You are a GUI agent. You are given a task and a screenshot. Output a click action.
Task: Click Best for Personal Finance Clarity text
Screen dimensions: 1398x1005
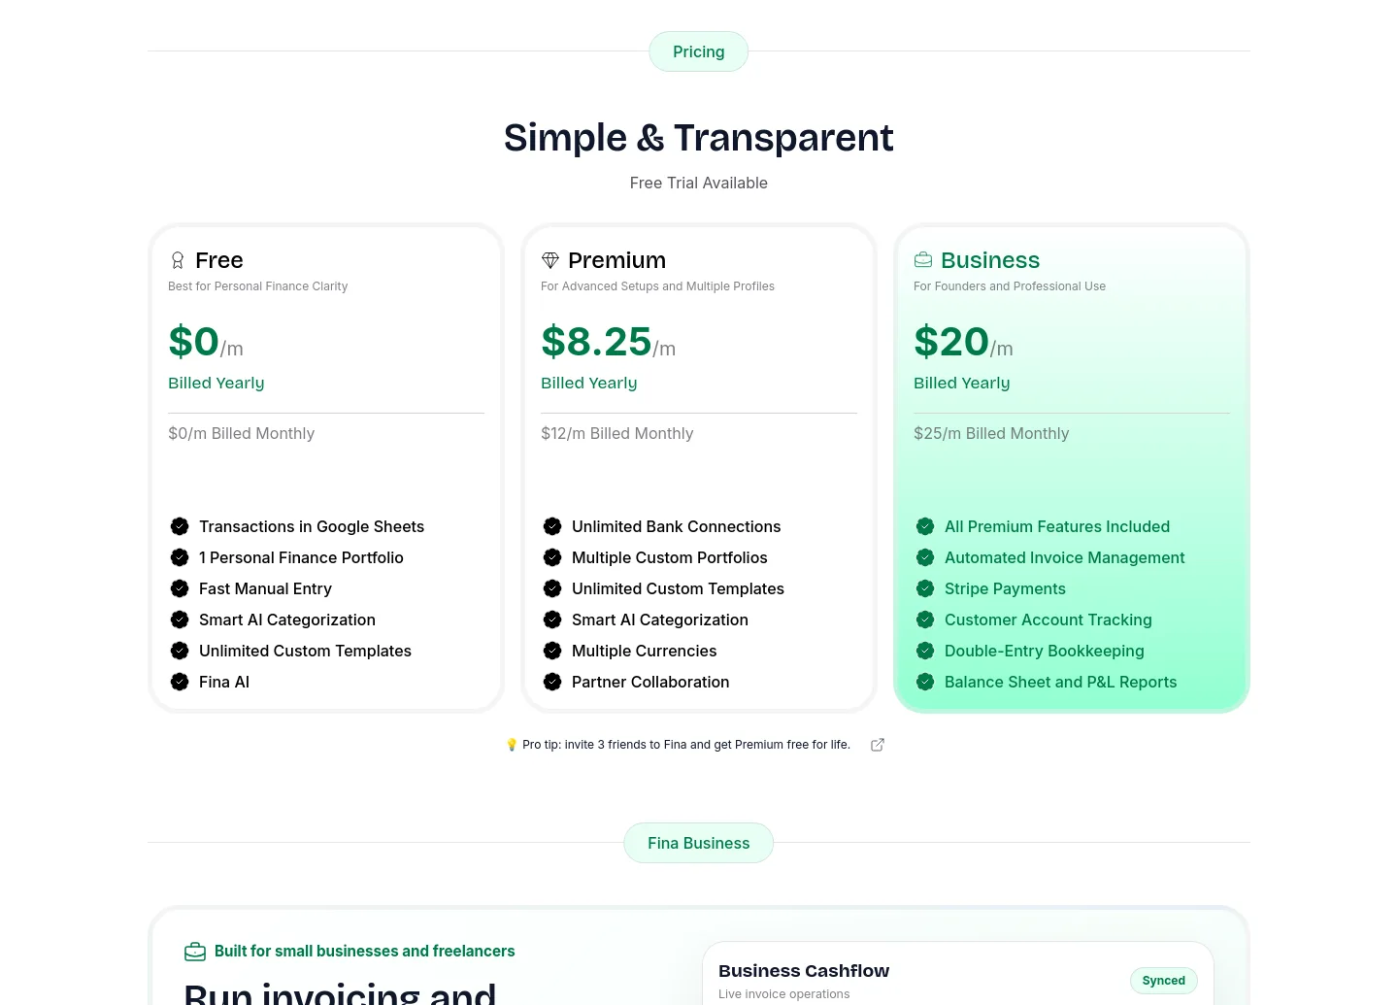(258, 286)
